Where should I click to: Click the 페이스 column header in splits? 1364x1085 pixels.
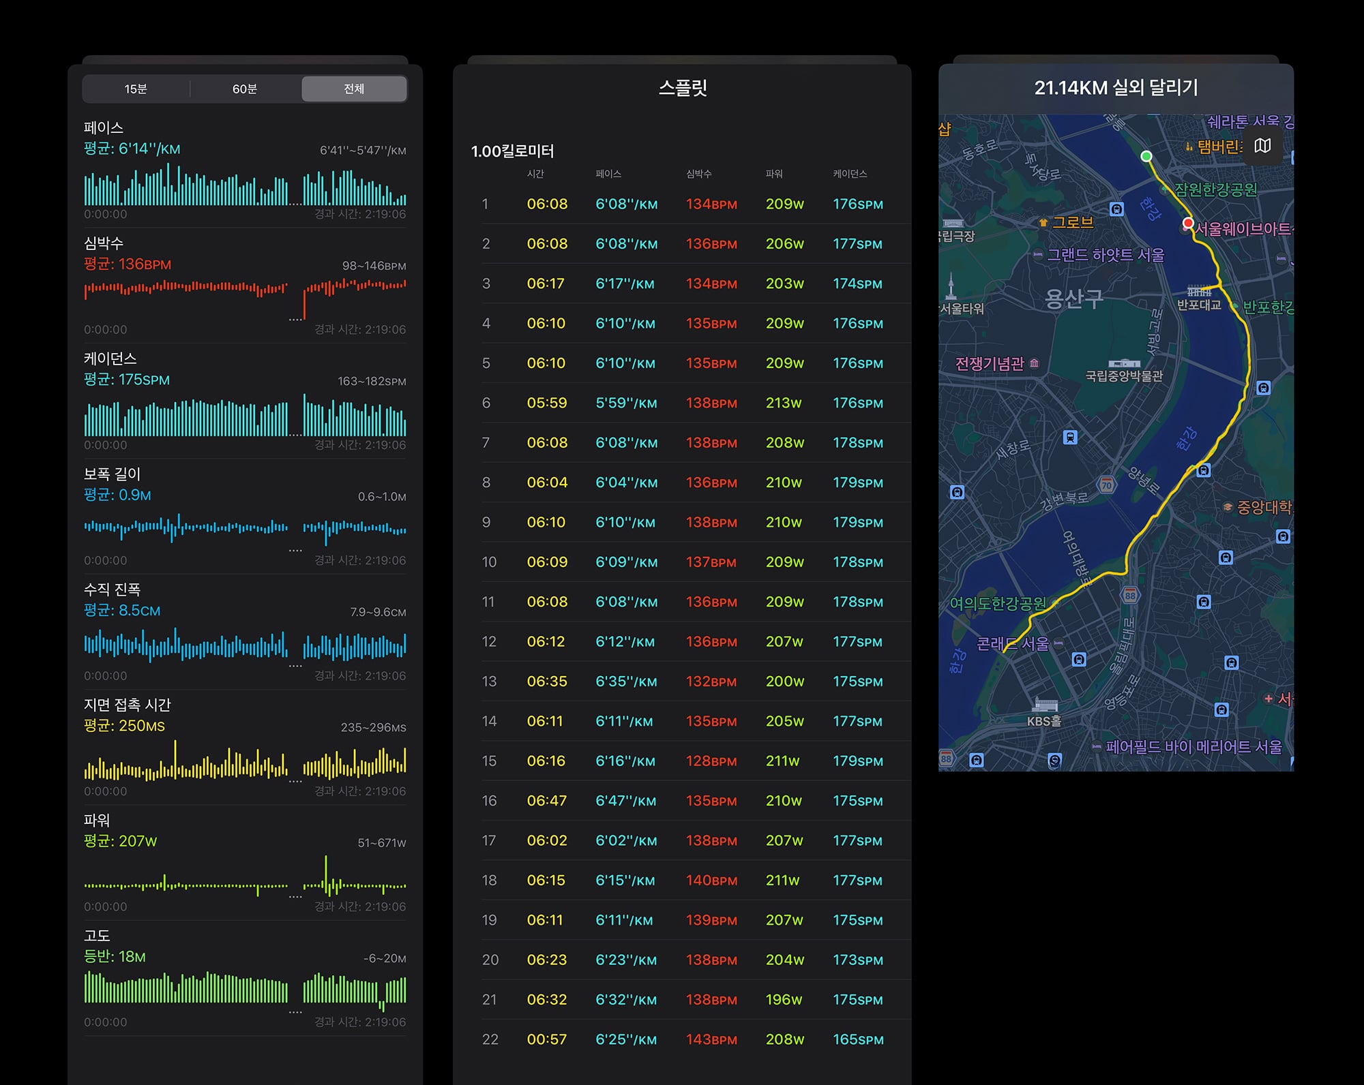(x=608, y=174)
